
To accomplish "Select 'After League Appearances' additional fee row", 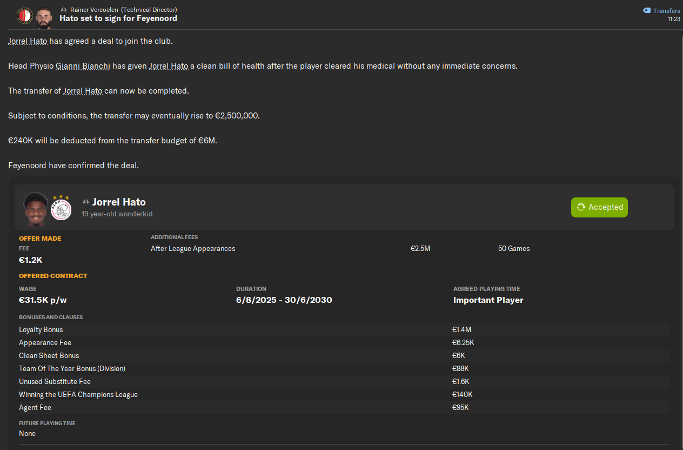I will coord(193,249).
